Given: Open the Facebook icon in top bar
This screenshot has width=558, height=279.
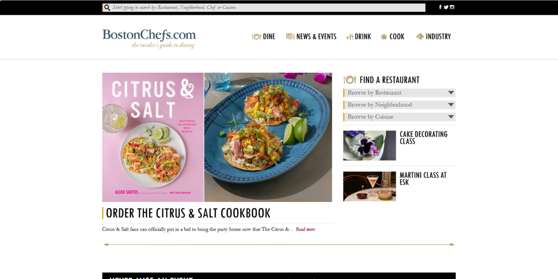Looking at the screenshot, I should click(440, 7).
